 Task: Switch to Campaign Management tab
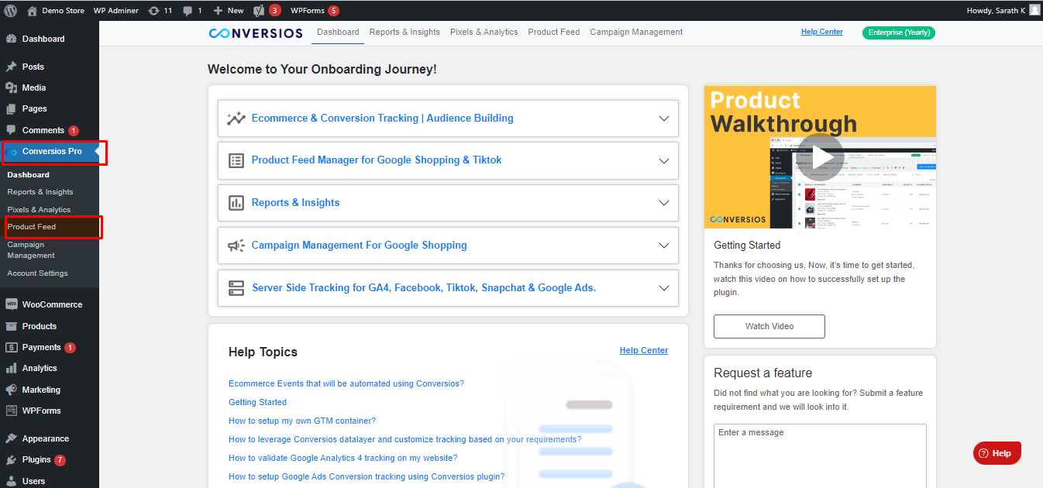[636, 33]
